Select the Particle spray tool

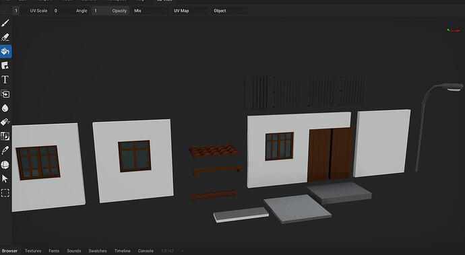[x=5, y=122]
